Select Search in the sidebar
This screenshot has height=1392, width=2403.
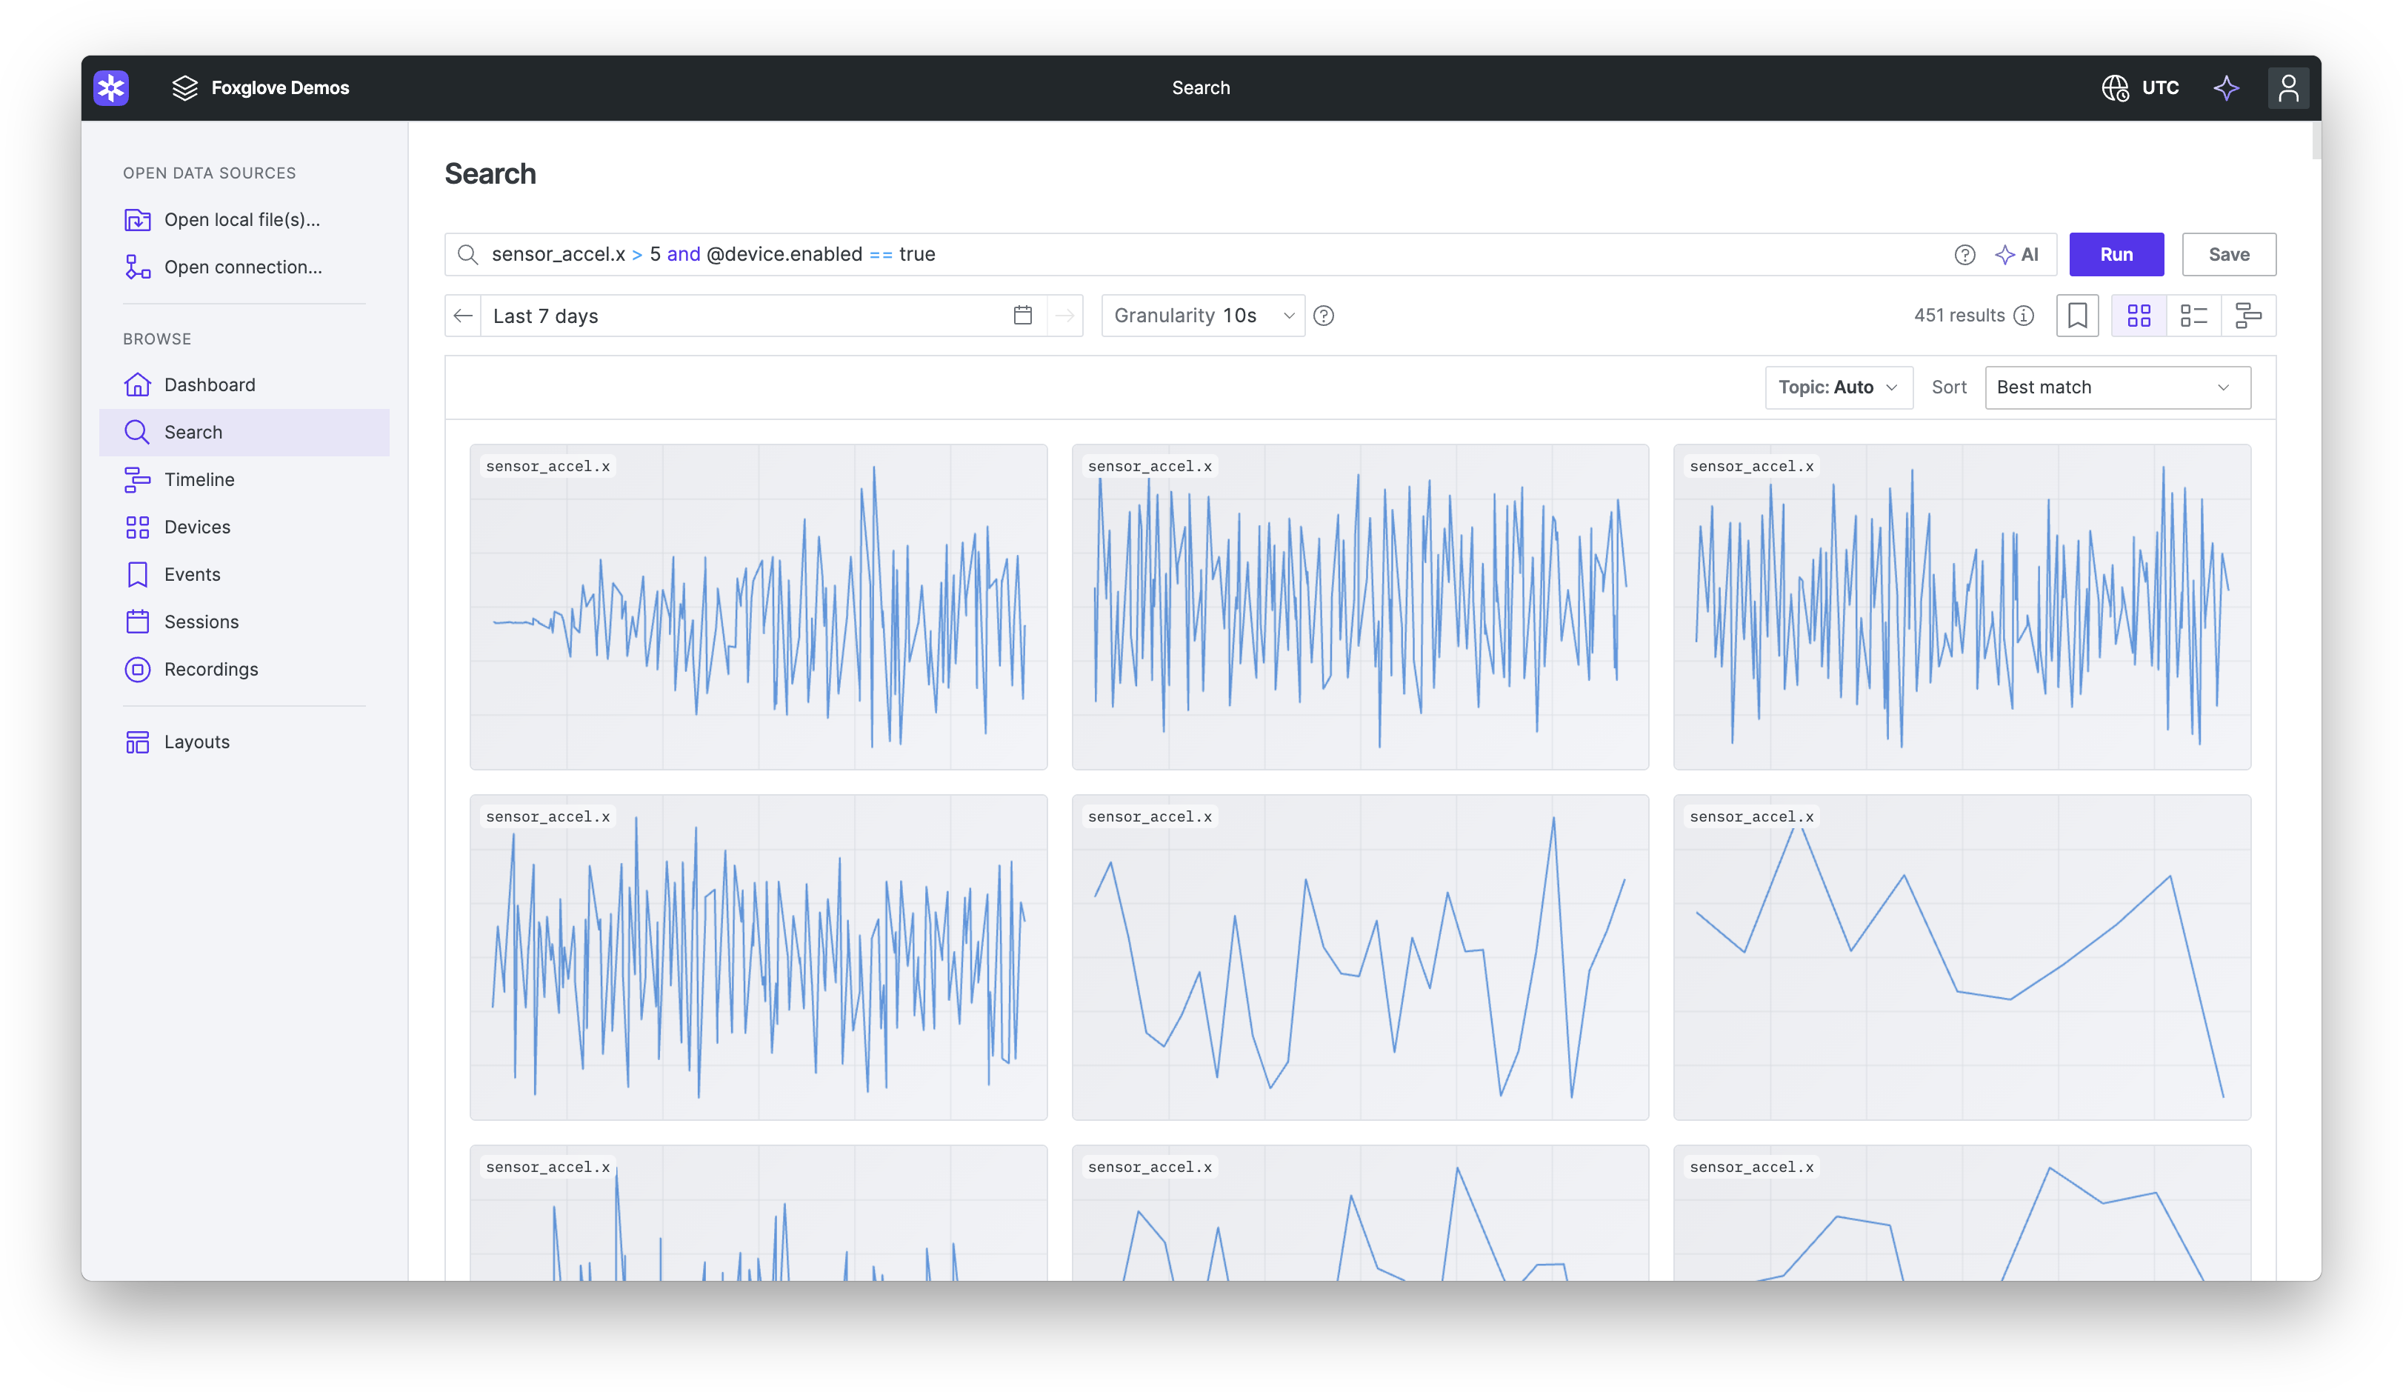(x=244, y=432)
